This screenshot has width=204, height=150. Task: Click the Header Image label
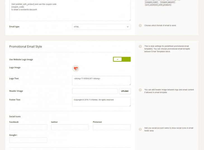point(16,91)
